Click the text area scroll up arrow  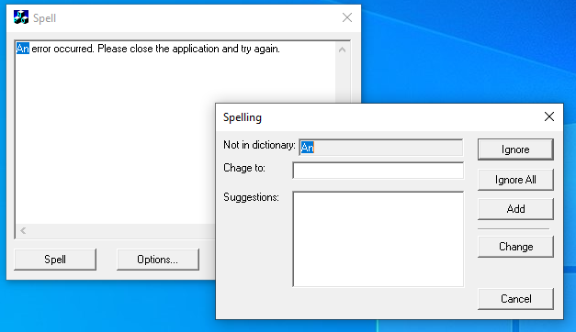click(342, 50)
